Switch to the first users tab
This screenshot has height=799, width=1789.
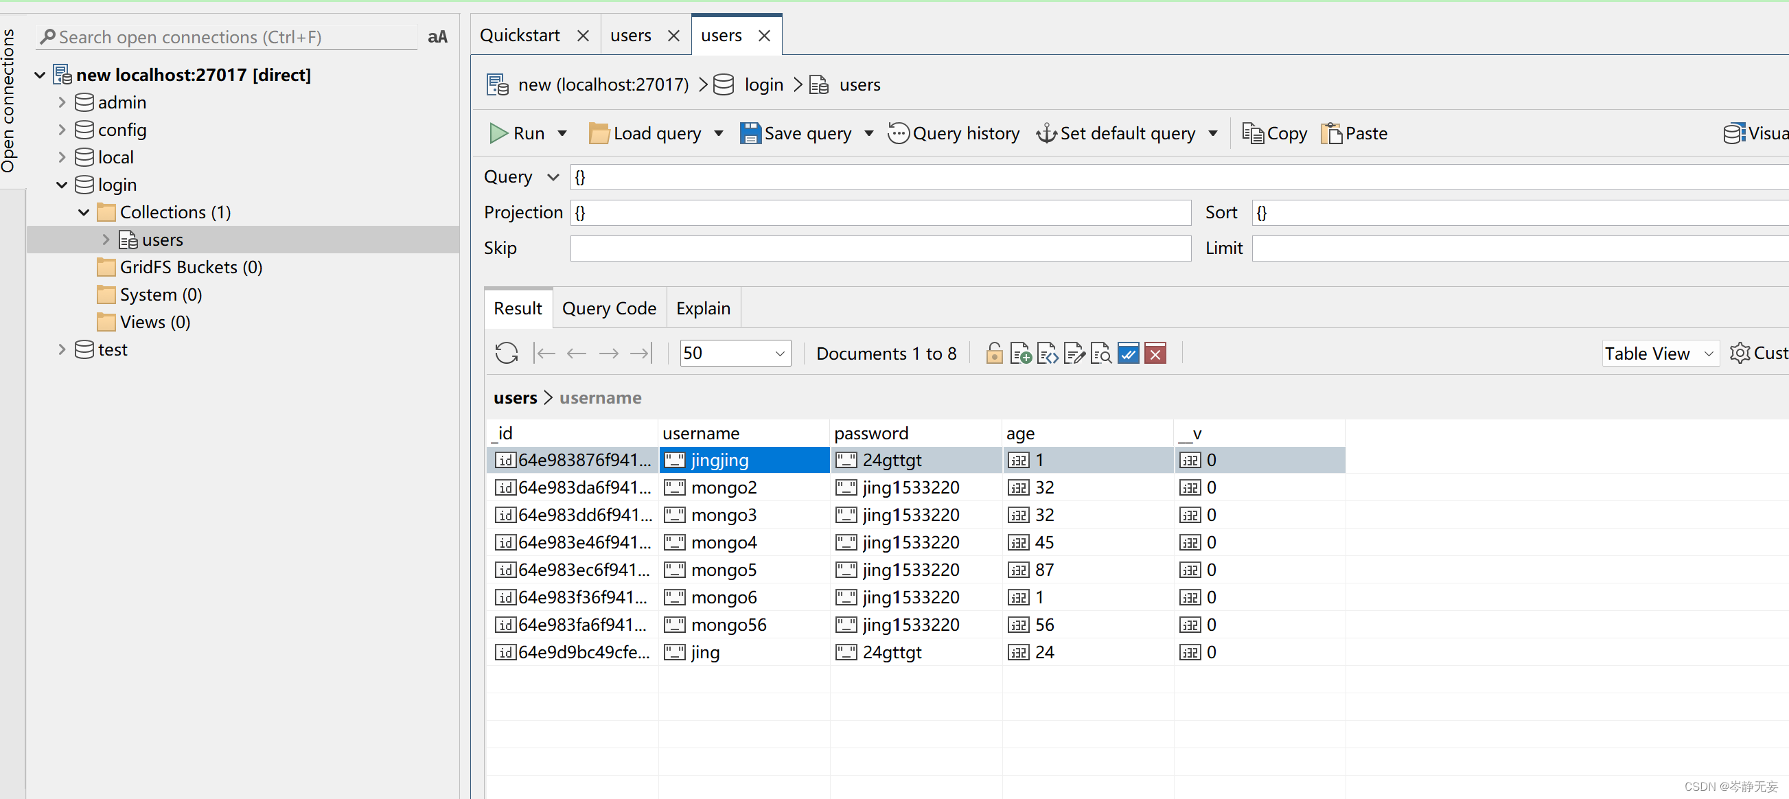point(631,36)
